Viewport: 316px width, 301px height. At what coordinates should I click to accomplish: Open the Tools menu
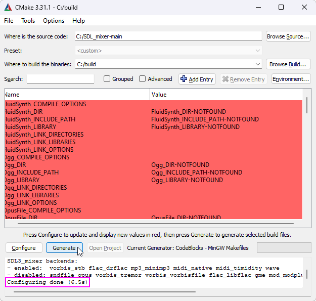pos(28,21)
